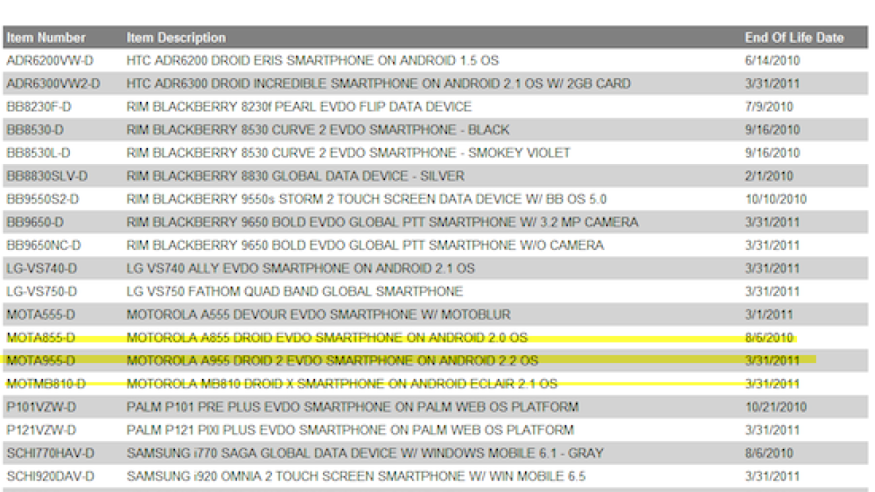
Task: Select item number LG-VS750-D
Action: coord(42,292)
